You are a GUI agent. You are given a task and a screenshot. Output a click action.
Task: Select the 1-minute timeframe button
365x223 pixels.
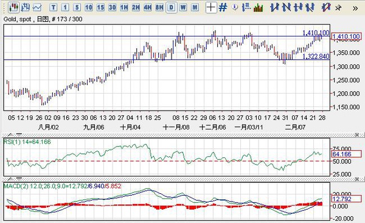click(x=65, y=8)
